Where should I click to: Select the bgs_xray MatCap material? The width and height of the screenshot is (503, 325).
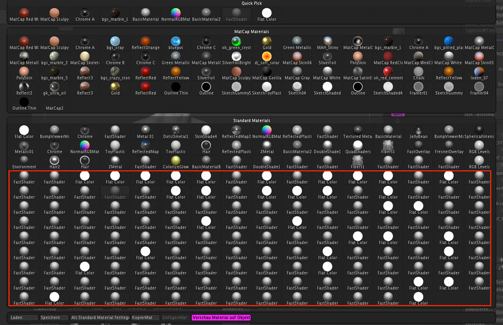pos(115,42)
